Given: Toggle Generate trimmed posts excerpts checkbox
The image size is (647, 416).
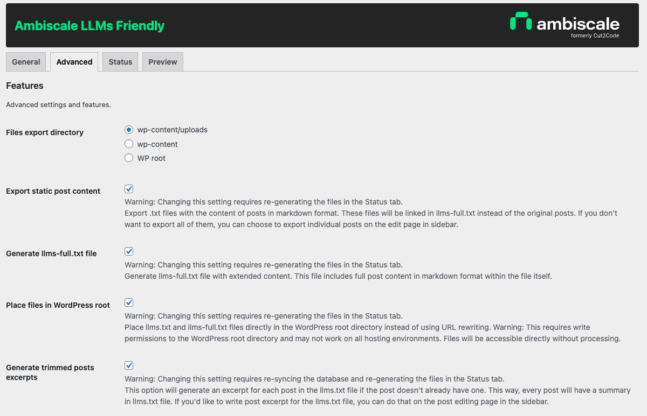Looking at the screenshot, I should (129, 365).
